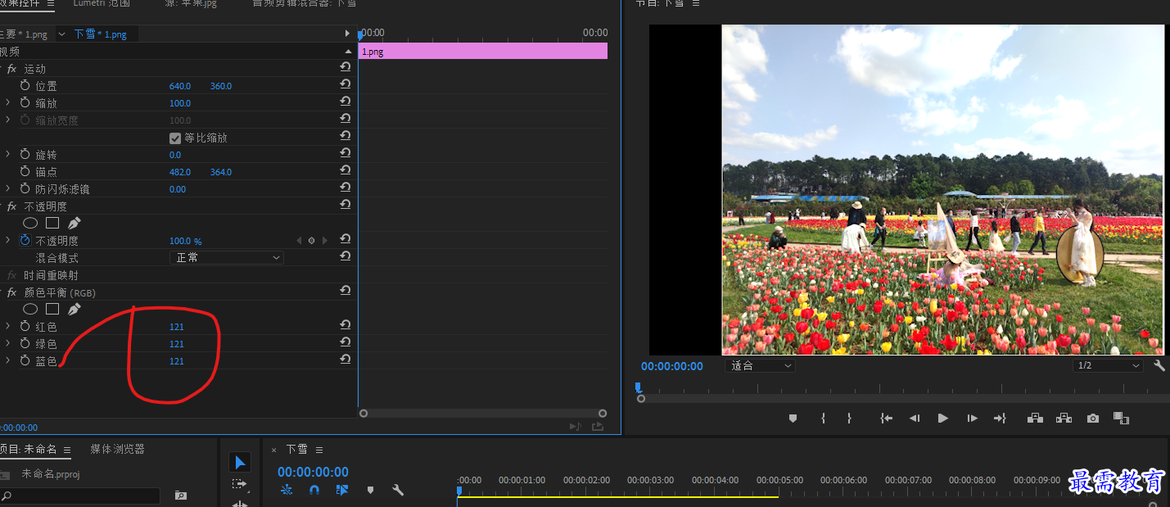Create 4-point polygon mask under 不透明度
1170x507 pixels.
click(x=52, y=223)
